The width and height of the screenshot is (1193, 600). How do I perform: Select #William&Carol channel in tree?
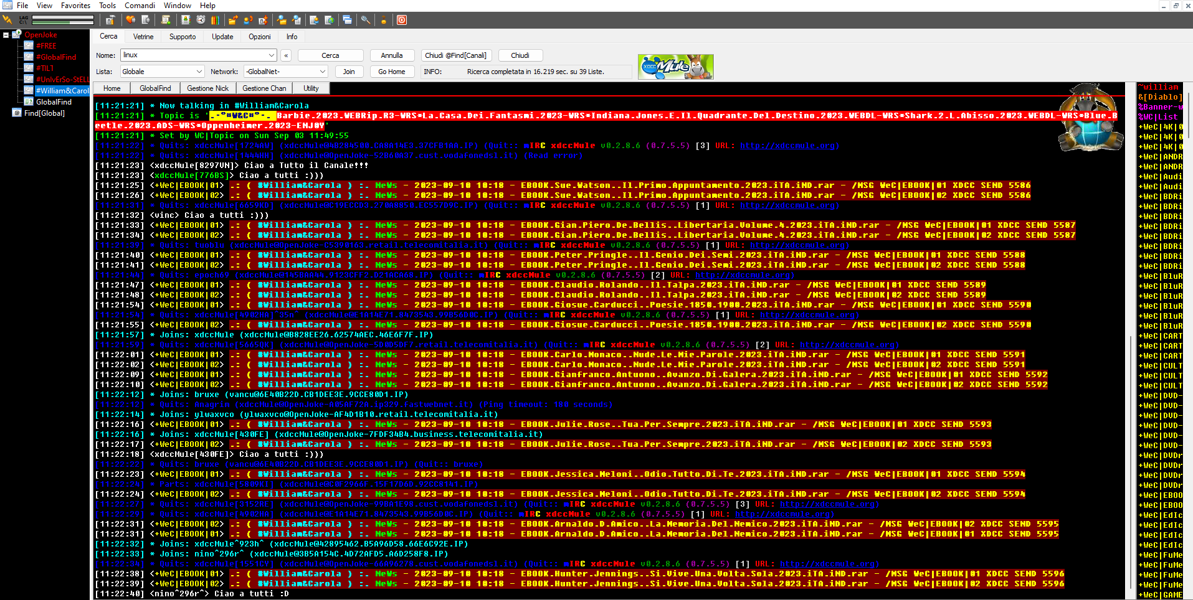coord(62,91)
